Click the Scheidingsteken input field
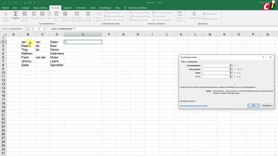Viewport: 278px width, 156px height. point(215,65)
